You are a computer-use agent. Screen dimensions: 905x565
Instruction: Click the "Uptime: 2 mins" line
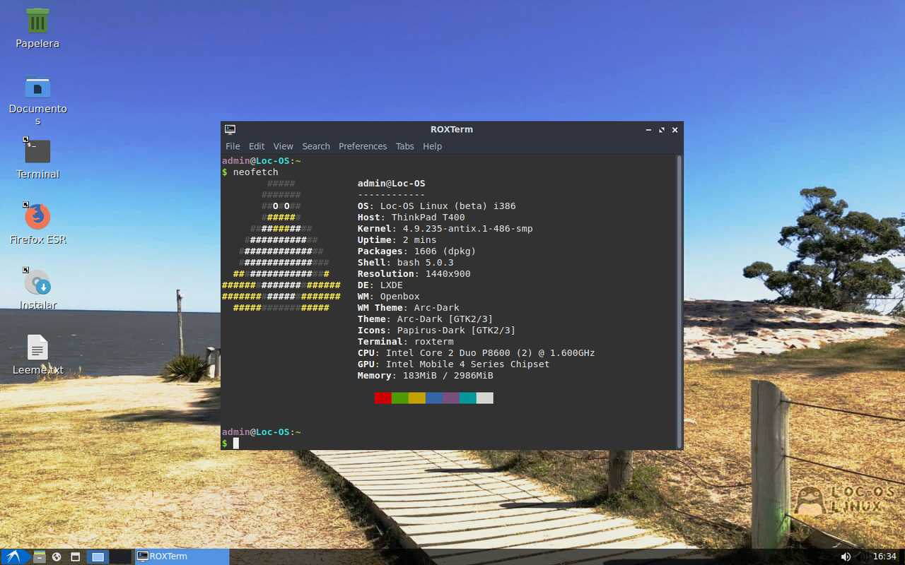pyautogui.click(x=397, y=240)
